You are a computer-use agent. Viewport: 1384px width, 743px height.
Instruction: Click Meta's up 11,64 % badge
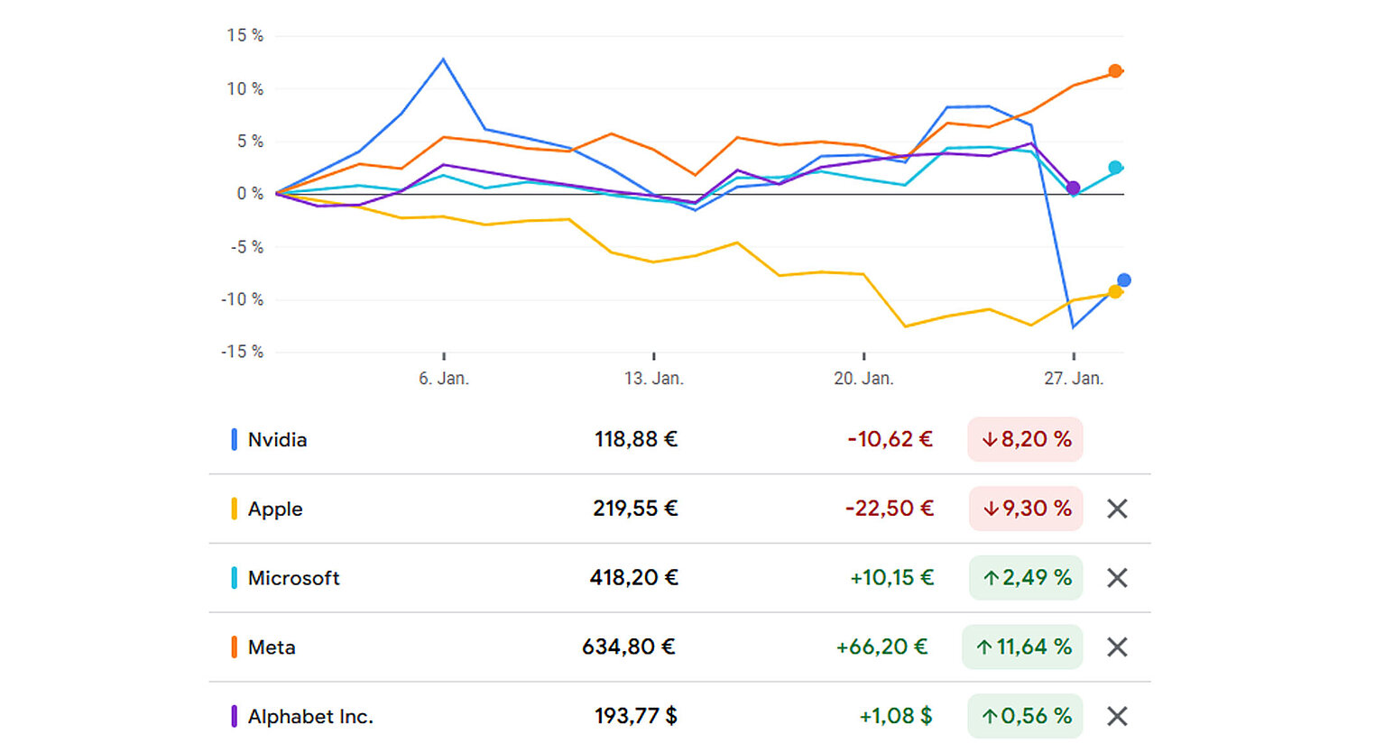click(x=1022, y=647)
